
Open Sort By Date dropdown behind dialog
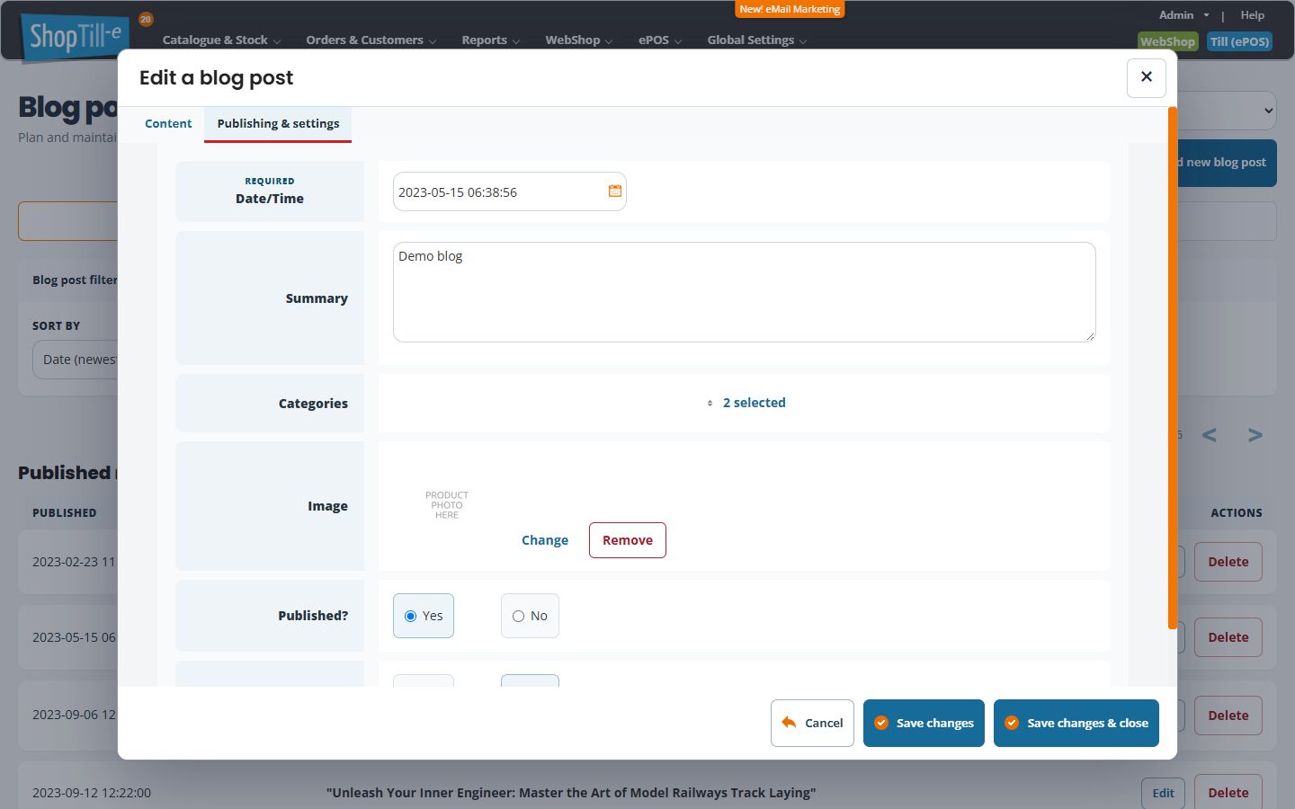76,360
